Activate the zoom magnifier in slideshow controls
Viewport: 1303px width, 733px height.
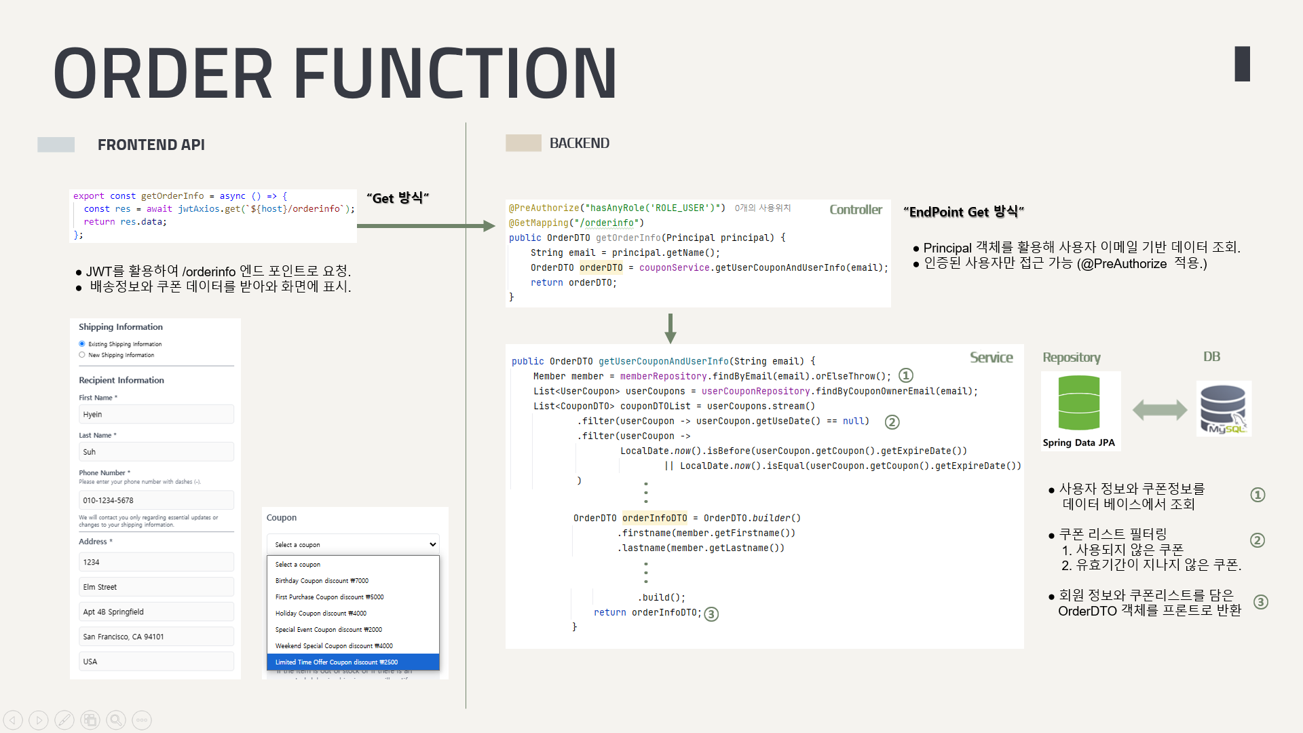tap(116, 720)
